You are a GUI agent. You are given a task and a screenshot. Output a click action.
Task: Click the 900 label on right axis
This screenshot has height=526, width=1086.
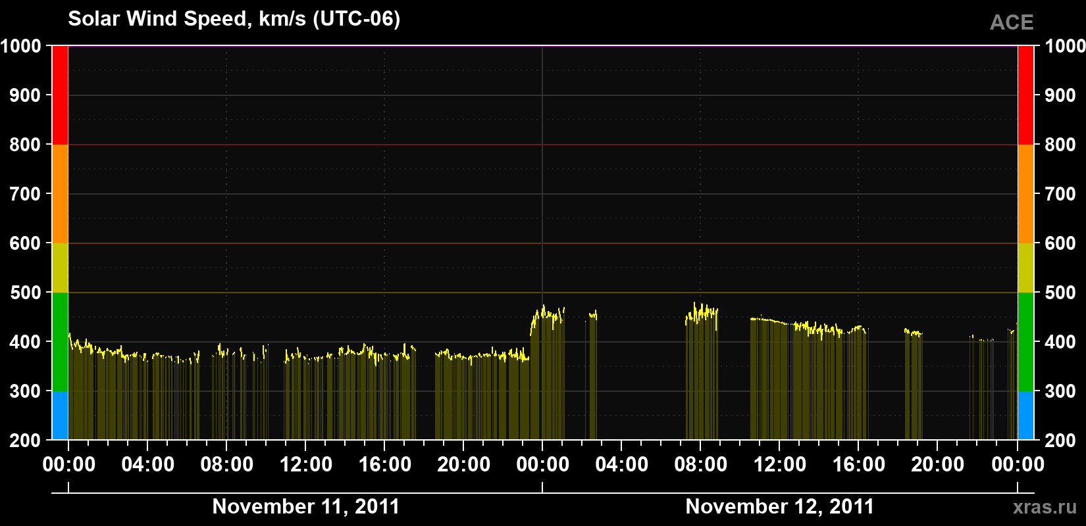click(x=1060, y=95)
